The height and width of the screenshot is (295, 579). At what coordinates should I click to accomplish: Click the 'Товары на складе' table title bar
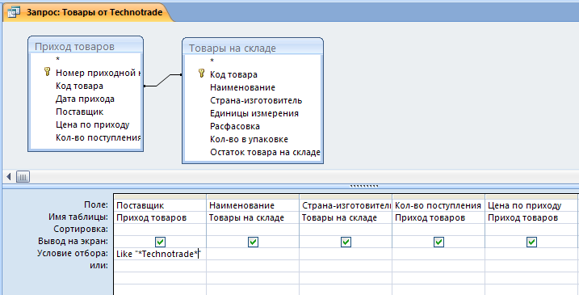(x=253, y=48)
